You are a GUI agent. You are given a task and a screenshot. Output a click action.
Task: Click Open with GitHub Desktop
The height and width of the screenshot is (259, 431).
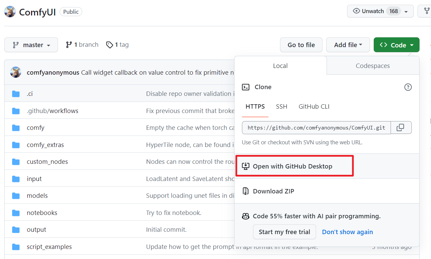[292, 166]
